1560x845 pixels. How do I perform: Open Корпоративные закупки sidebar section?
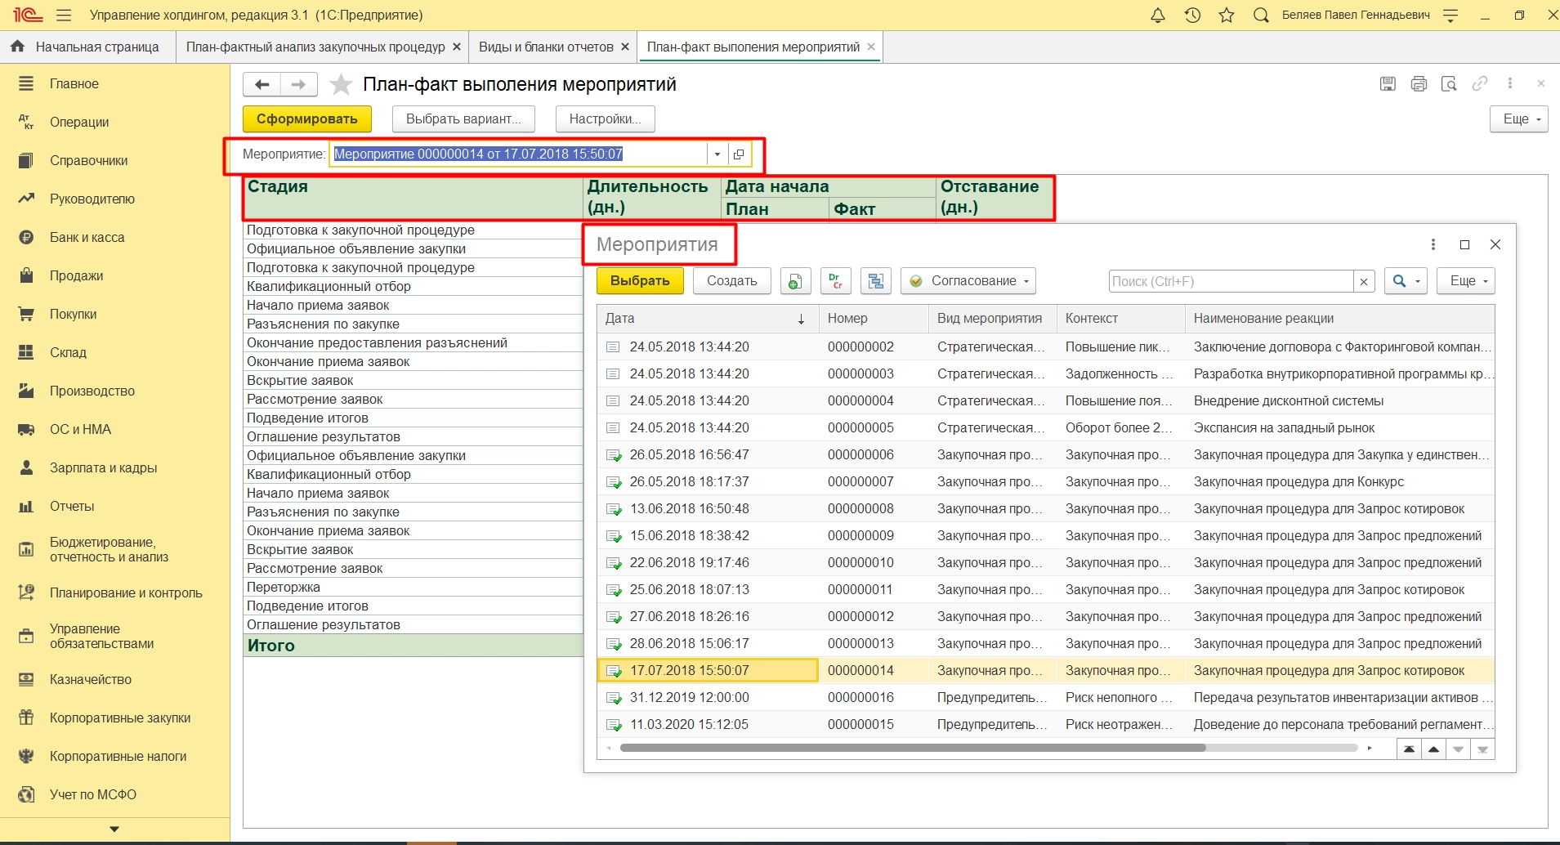(119, 718)
